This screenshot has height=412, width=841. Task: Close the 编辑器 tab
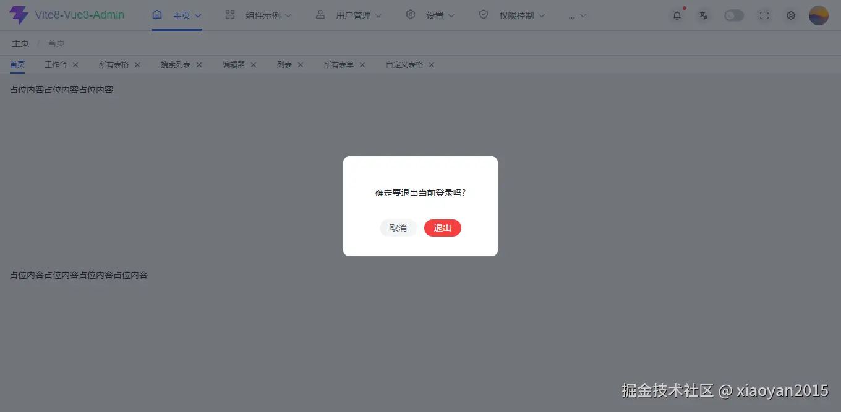(x=254, y=65)
